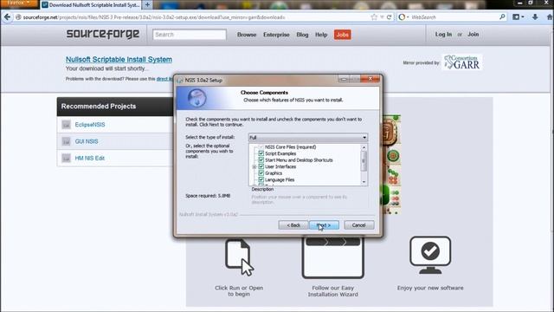The image size is (554, 312).
Task: Open the EclipseNSIS recommended project
Action: tap(90, 125)
